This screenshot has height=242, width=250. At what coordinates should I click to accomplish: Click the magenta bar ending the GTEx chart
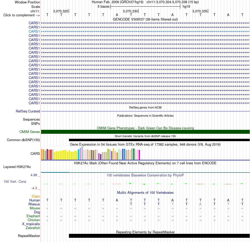(x=139, y=155)
